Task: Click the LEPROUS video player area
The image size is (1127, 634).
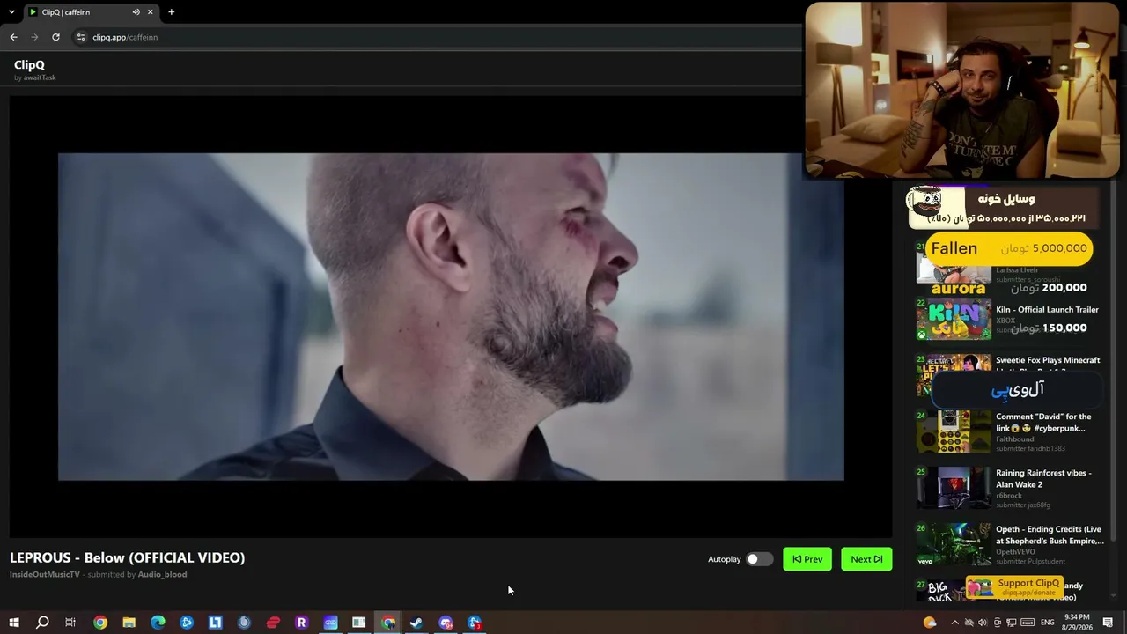Action: point(451,317)
